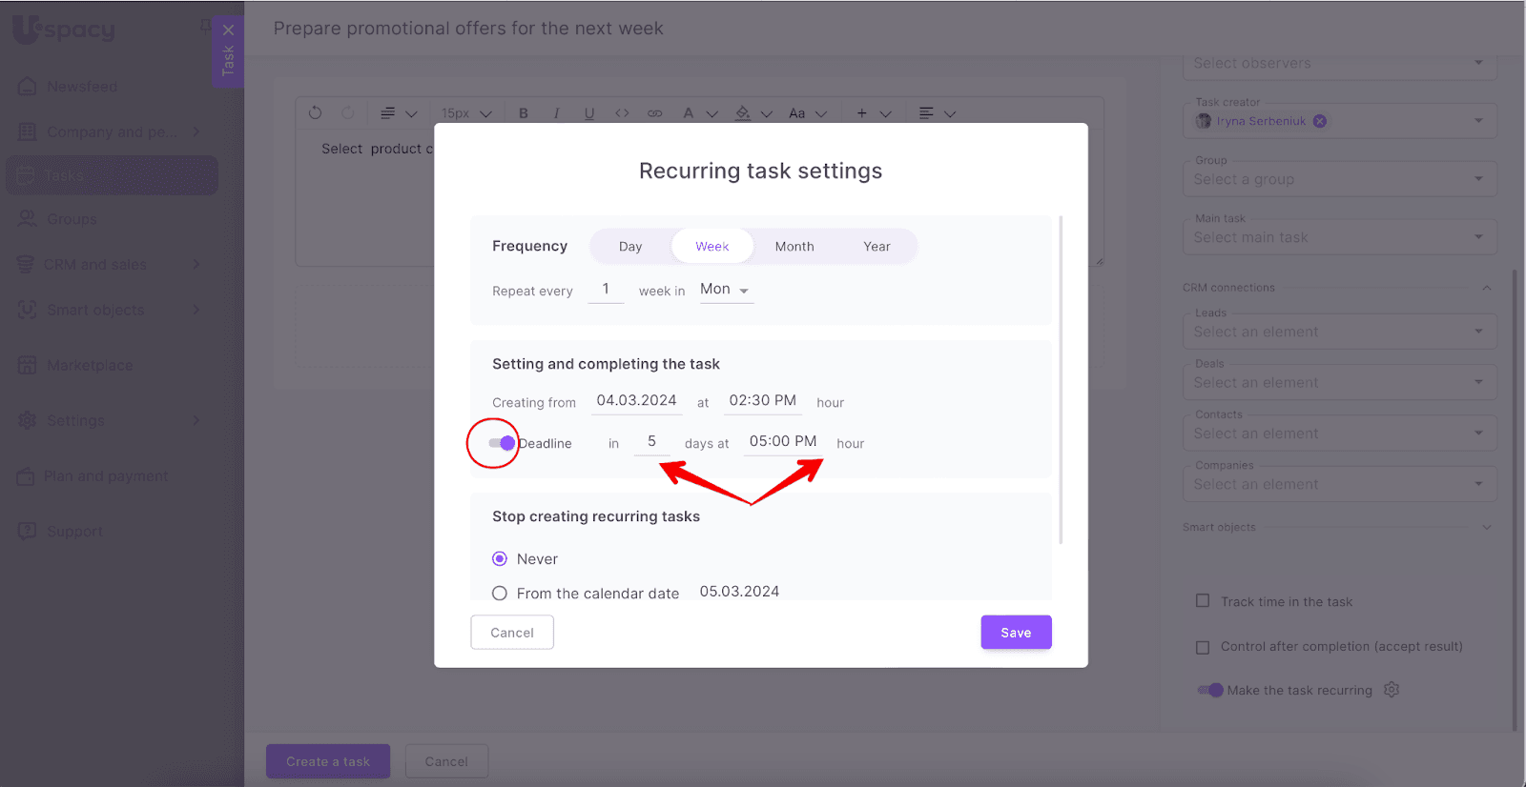Select From the calendar date option
This screenshot has width=1526, height=787.
coord(500,594)
